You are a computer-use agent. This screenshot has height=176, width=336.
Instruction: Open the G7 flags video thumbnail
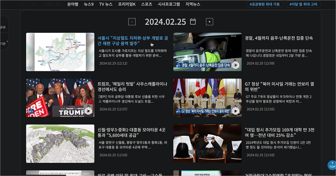pyautogui.click(x=207, y=98)
